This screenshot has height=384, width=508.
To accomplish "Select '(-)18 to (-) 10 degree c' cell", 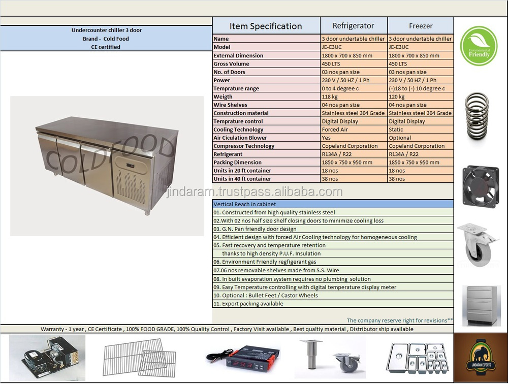I will (x=421, y=88).
